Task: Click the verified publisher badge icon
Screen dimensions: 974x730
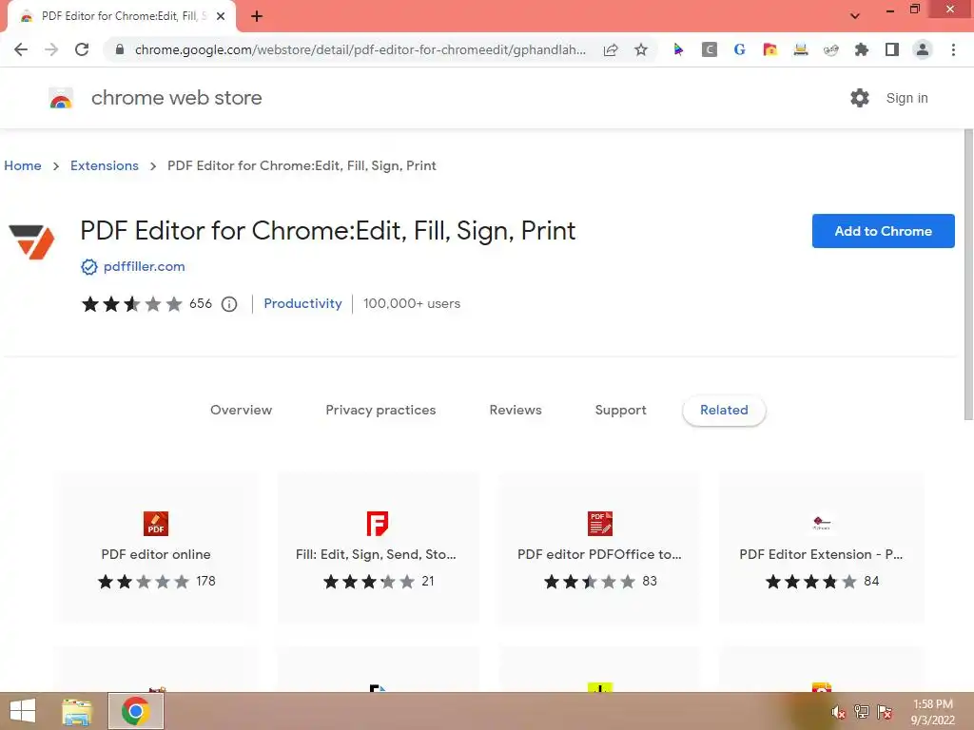Action: point(89,267)
